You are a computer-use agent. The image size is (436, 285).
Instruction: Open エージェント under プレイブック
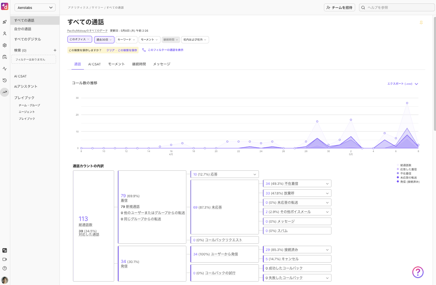tap(27, 112)
